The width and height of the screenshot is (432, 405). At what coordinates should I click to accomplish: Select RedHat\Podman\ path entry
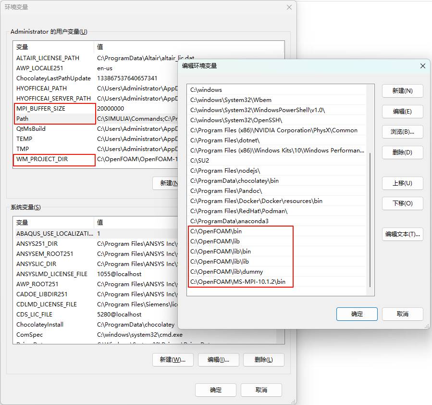(x=277, y=211)
